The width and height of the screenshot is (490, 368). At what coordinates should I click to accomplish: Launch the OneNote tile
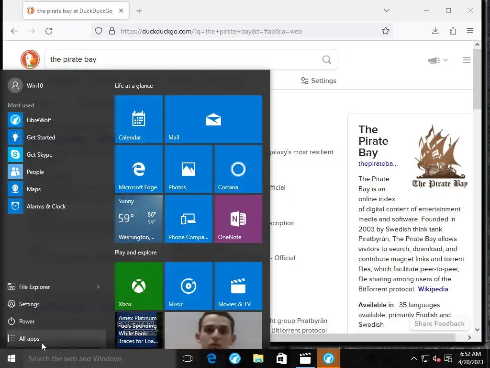[x=238, y=218]
